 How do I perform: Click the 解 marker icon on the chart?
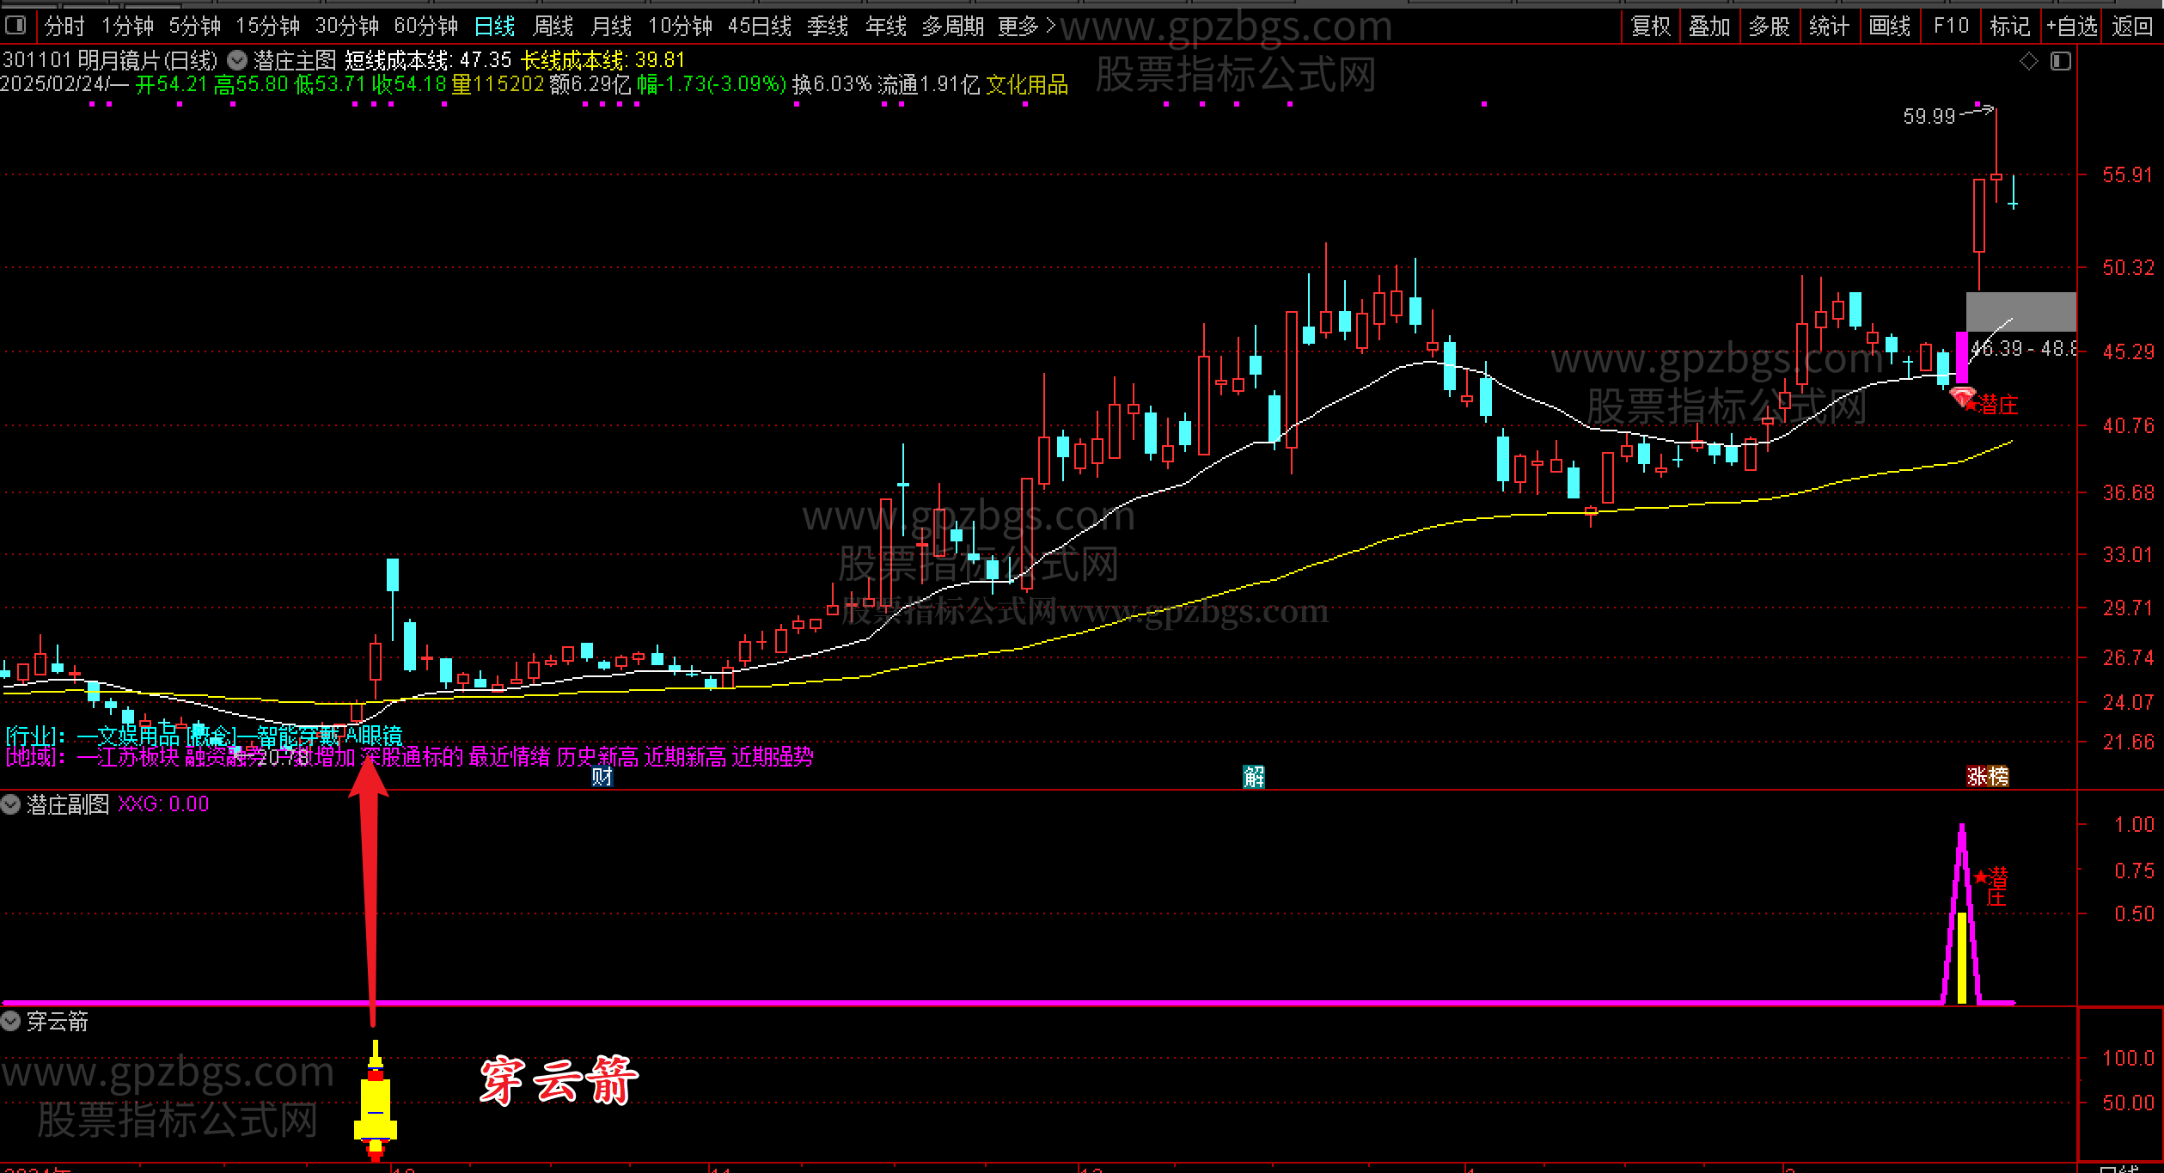coord(1254,777)
